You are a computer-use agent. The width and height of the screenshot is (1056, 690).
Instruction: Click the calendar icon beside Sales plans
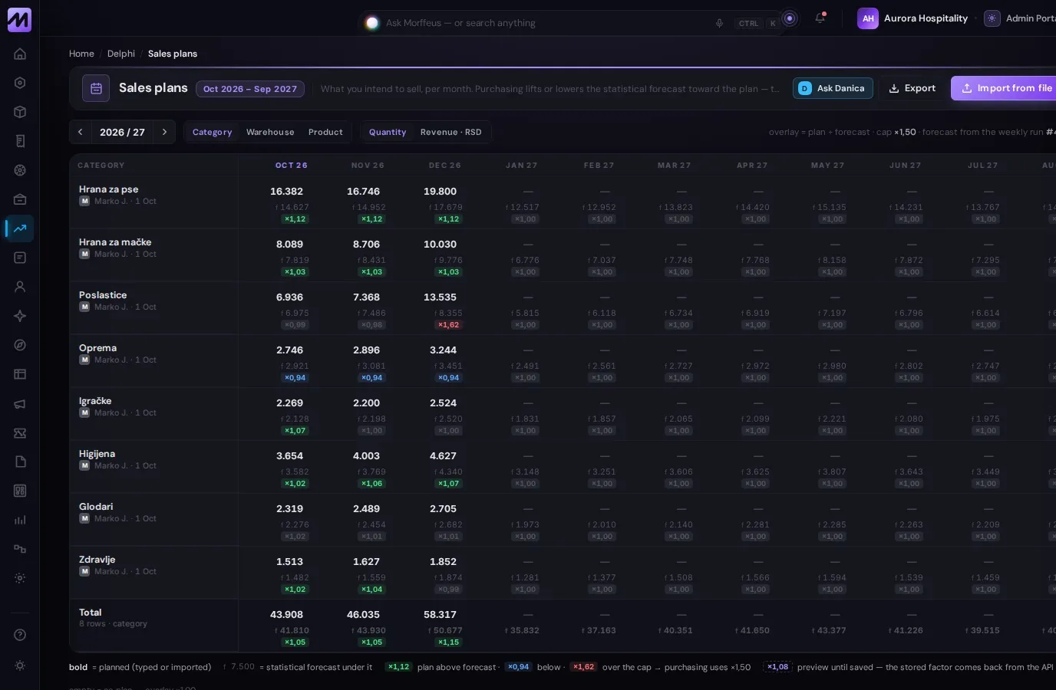coord(96,88)
